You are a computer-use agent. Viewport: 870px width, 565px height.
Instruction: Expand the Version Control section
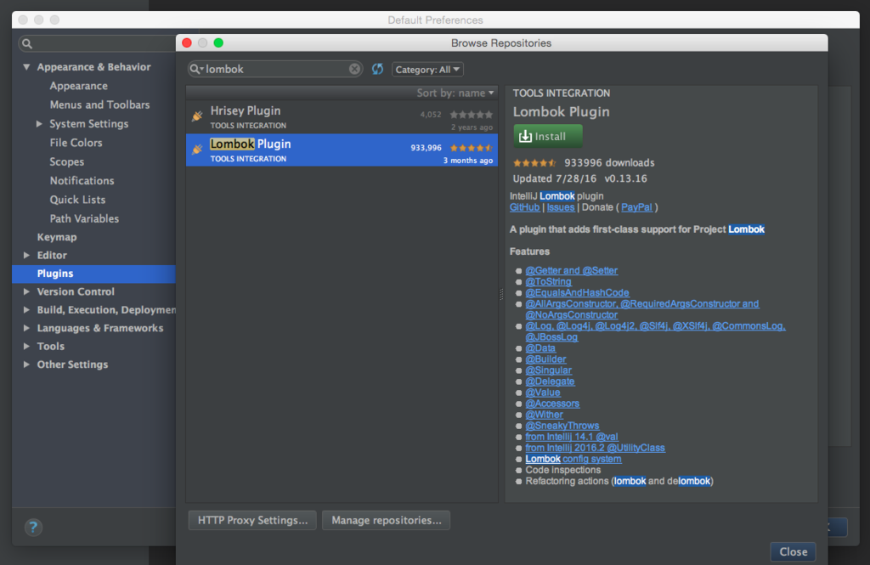coord(26,291)
